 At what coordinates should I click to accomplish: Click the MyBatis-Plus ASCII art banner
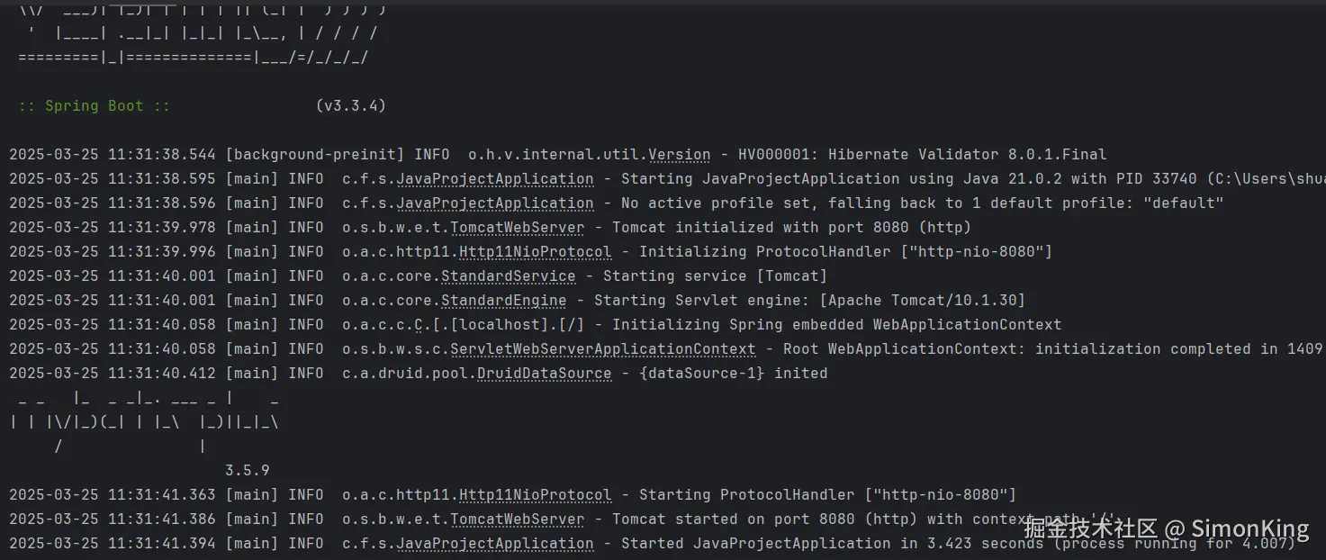pyautogui.click(x=144, y=421)
